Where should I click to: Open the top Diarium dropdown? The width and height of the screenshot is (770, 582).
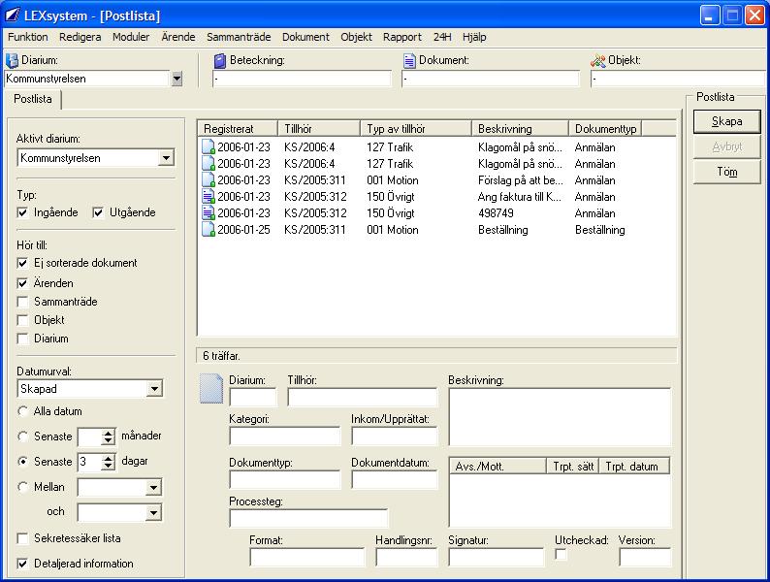(x=176, y=79)
